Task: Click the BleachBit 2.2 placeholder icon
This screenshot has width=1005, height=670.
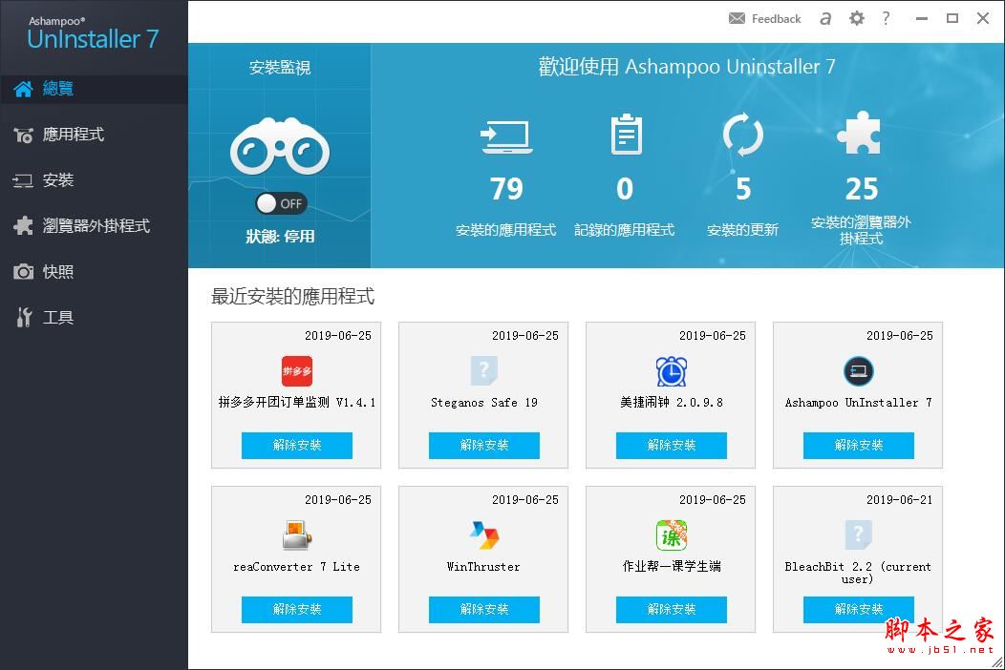Action: coord(858,534)
